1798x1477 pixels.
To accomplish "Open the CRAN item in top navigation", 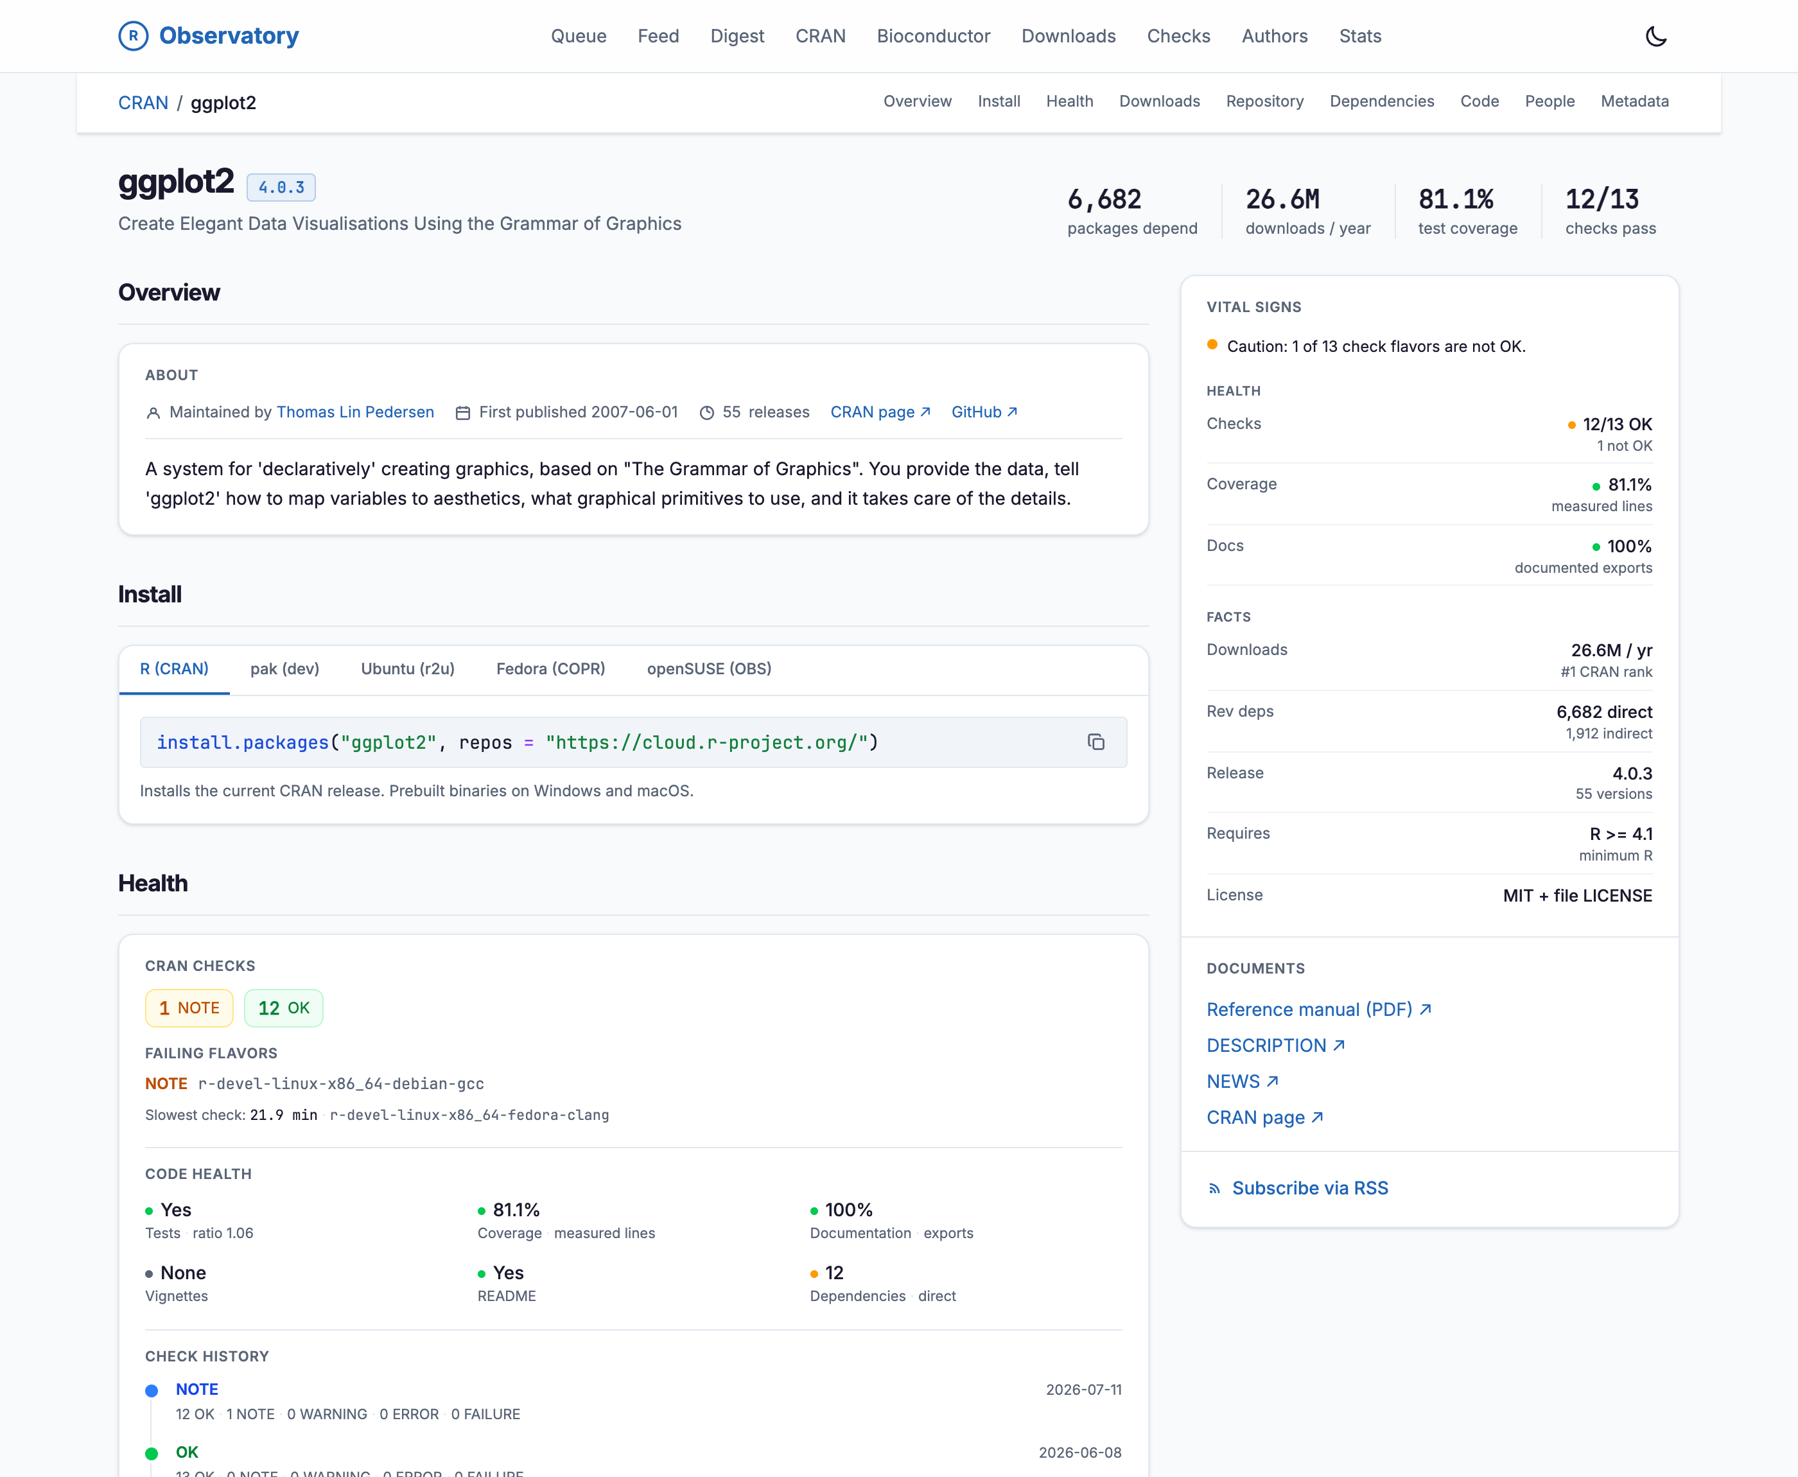I will tap(821, 36).
